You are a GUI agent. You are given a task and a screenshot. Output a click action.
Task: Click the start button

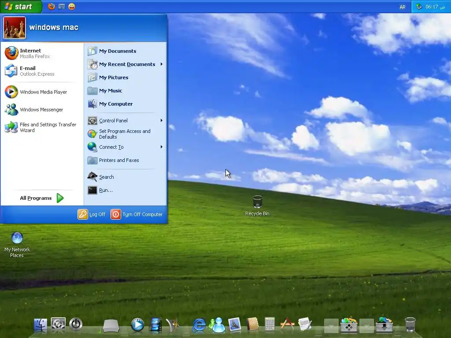[21, 6]
